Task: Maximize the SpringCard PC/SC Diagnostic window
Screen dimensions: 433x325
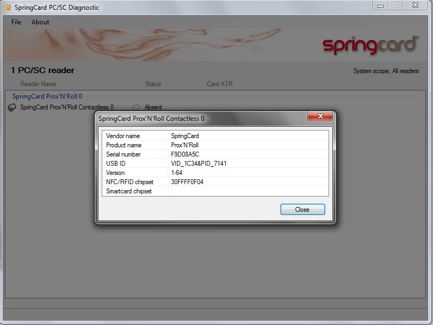Action: pyautogui.click(x=395, y=5)
